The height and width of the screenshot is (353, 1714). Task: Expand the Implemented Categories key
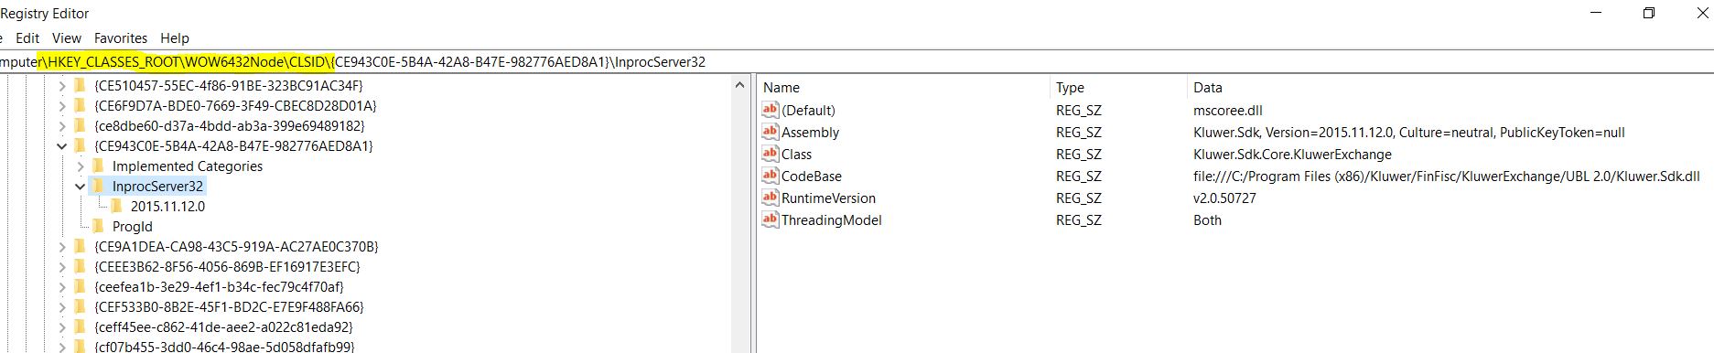click(x=80, y=166)
